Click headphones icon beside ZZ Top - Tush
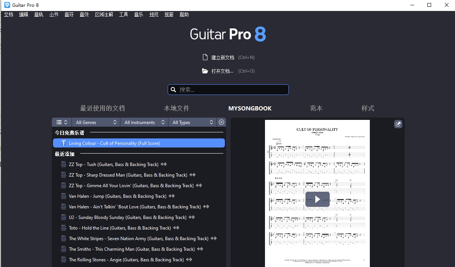Viewport: 455px width, 267px height. point(163,164)
